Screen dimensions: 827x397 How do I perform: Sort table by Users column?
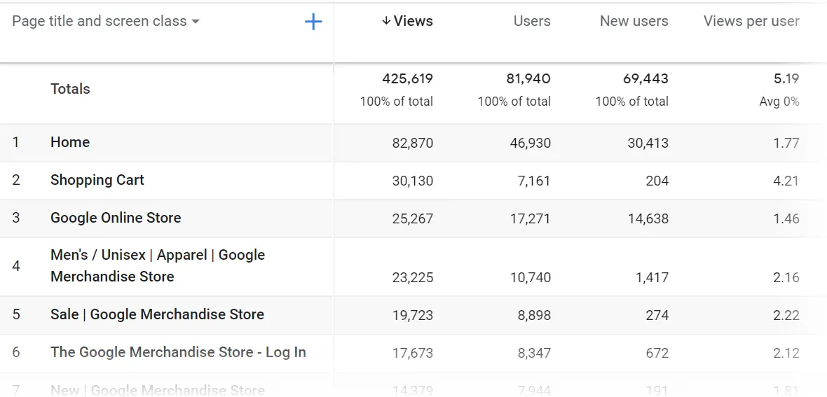point(531,22)
